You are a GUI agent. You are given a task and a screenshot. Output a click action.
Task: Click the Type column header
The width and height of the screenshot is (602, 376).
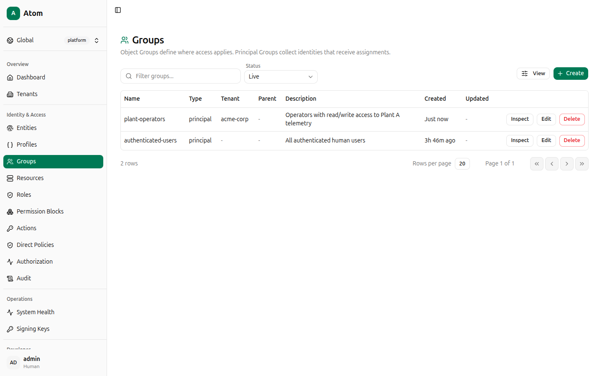(195, 99)
